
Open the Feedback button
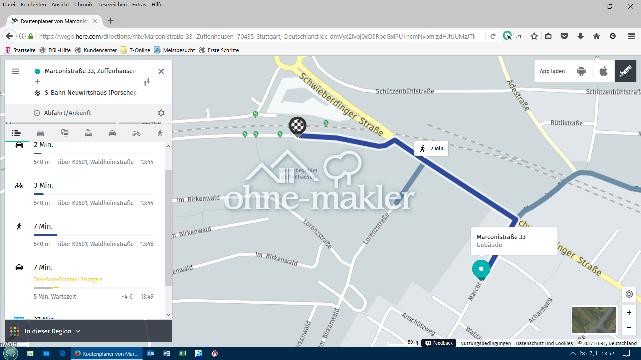click(x=439, y=343)
